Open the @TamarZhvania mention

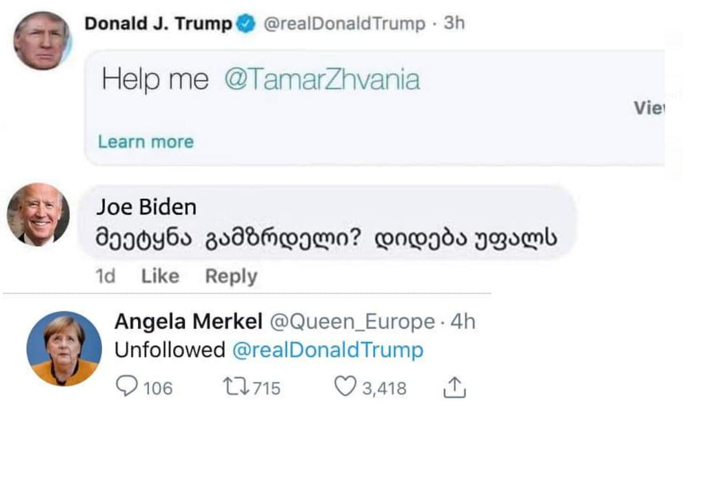click(322, 81)
